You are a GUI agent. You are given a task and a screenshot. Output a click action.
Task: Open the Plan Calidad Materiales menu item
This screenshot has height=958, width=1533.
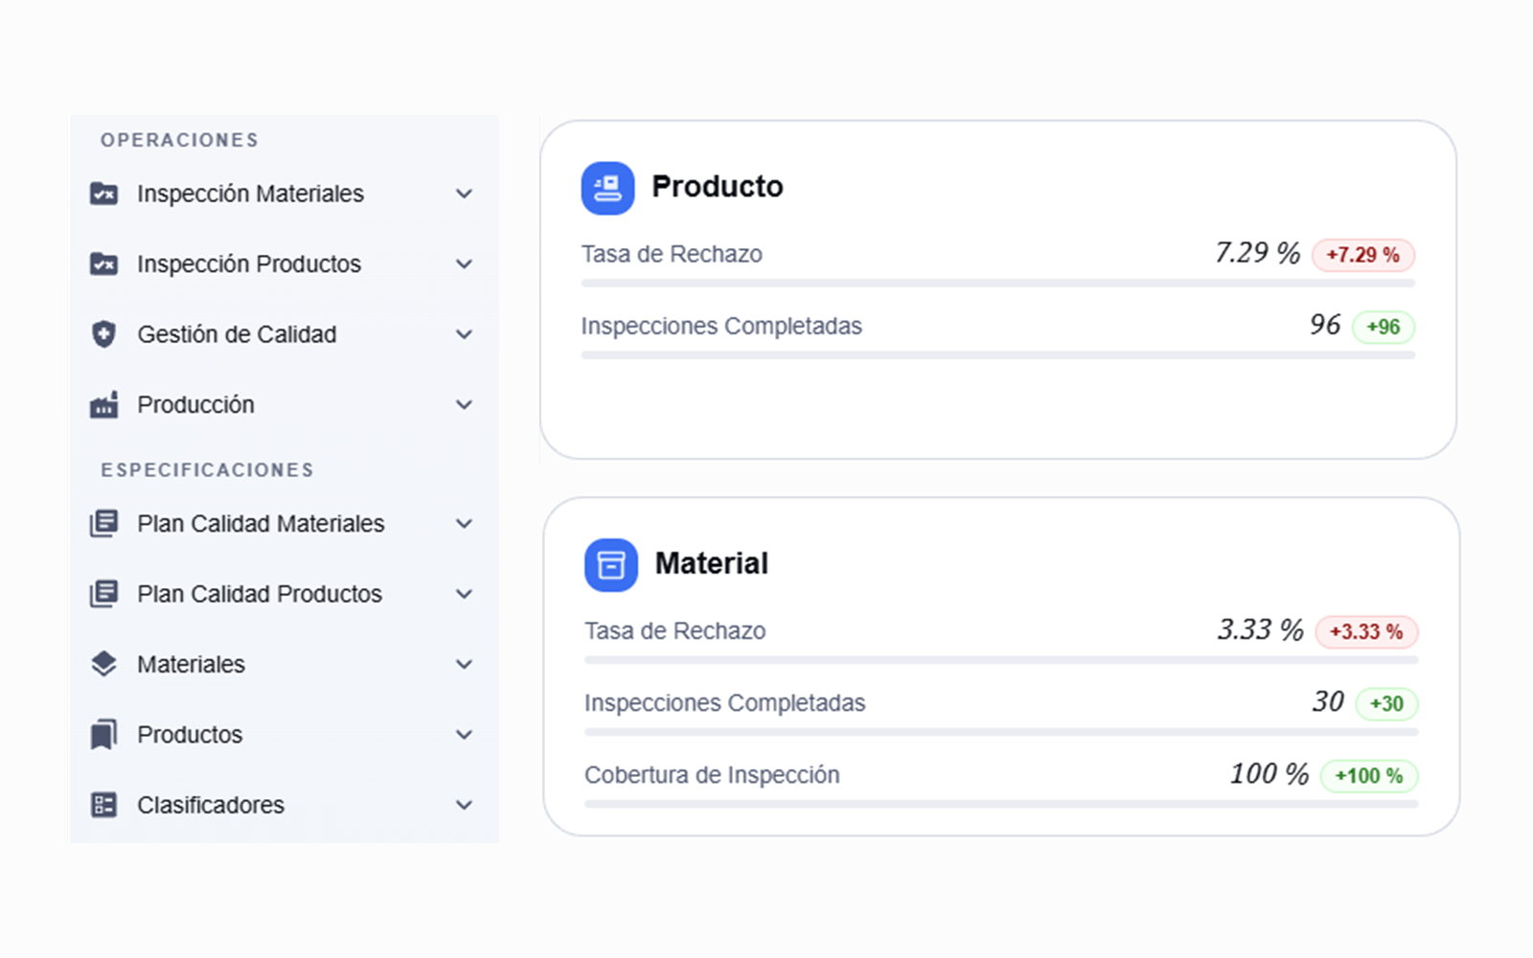coord(284,523)
